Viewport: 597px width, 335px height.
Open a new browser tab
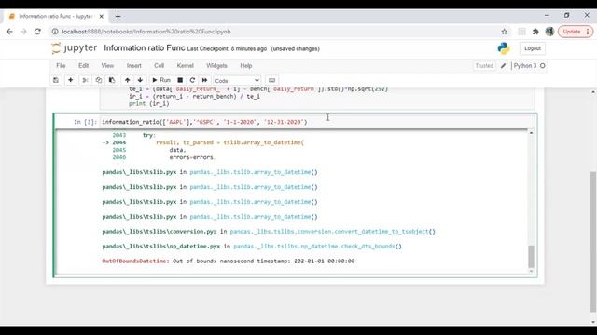click(118, 17)
